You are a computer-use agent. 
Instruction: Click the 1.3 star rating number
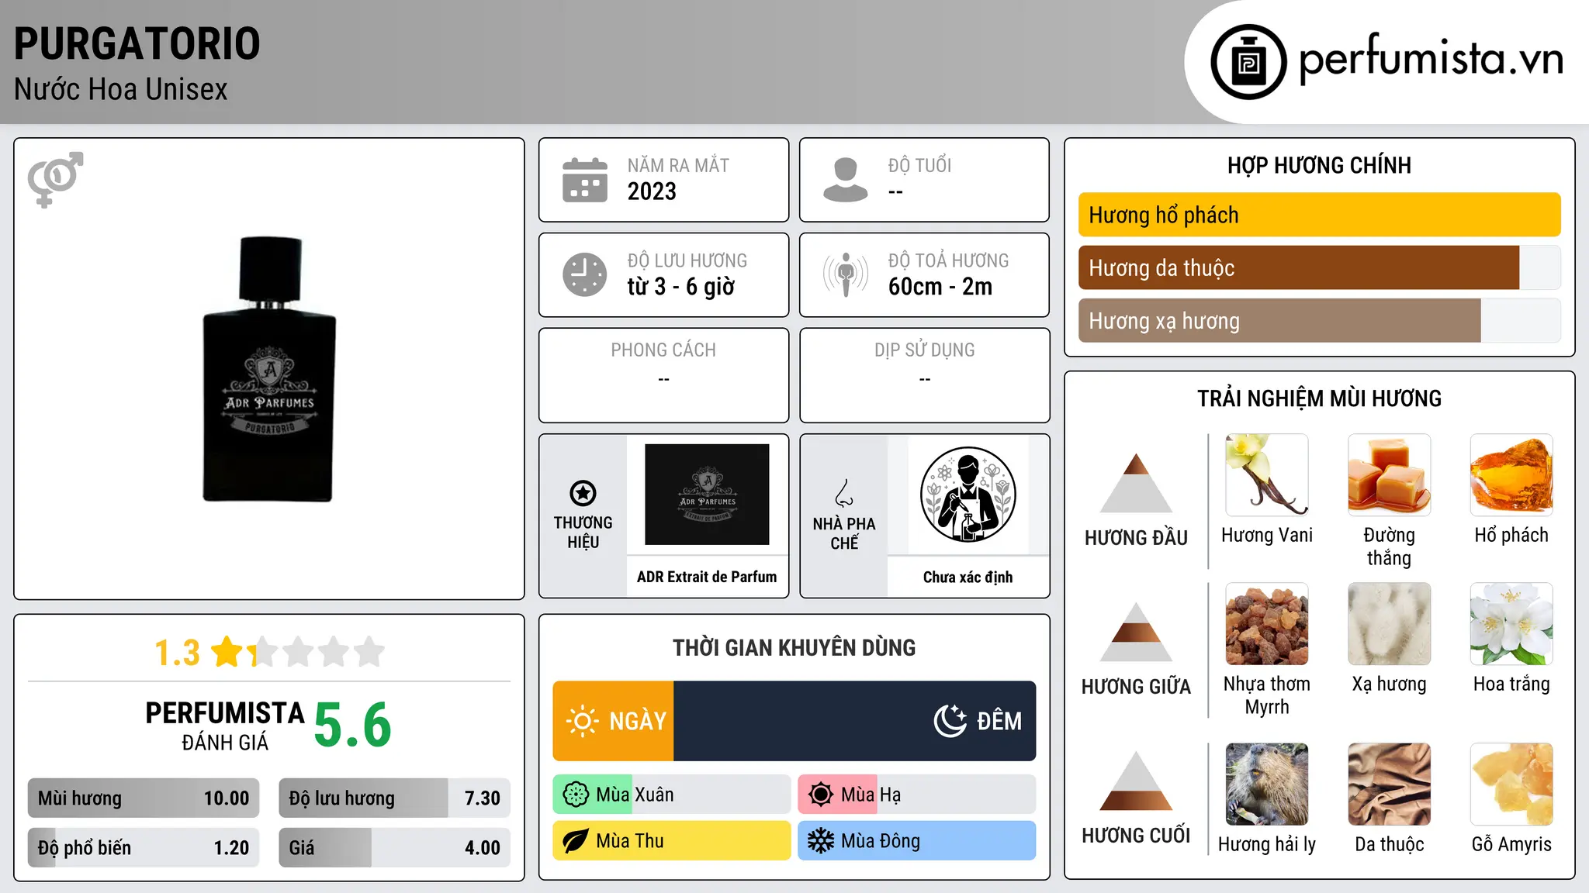[x=177, y=653]
